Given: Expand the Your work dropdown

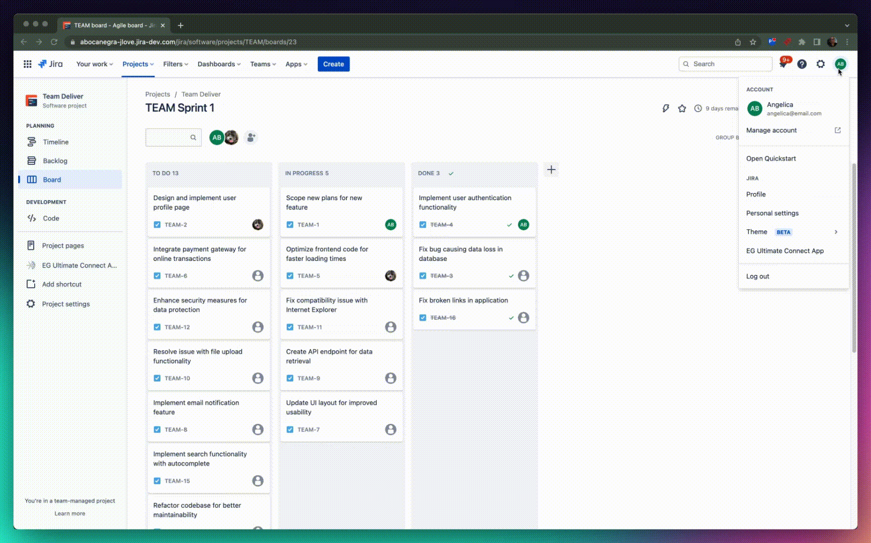Looking at the screenshot, I should pyautogui.click(x=95, y=64).
